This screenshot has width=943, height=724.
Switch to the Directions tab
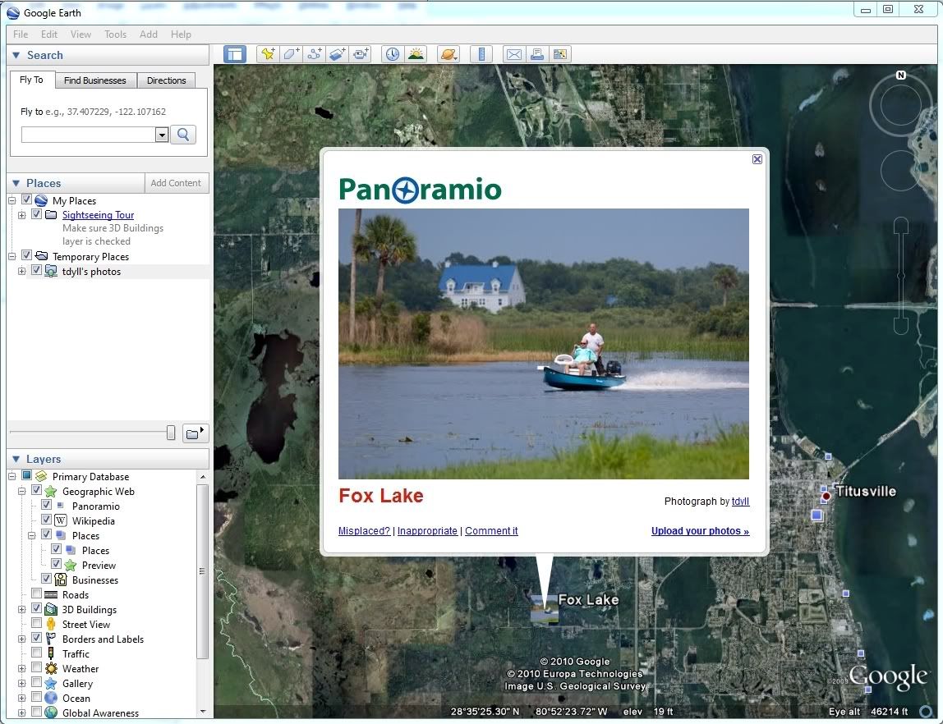167,80
